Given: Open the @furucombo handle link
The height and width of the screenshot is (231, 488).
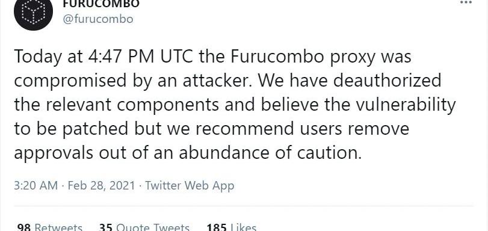Looking at the screenshot, I should point(97,19).
